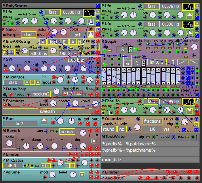The height and width of the screenshot is (183, 202).
Task: Click the round button in Quantizer
Action: coord(109,129)
